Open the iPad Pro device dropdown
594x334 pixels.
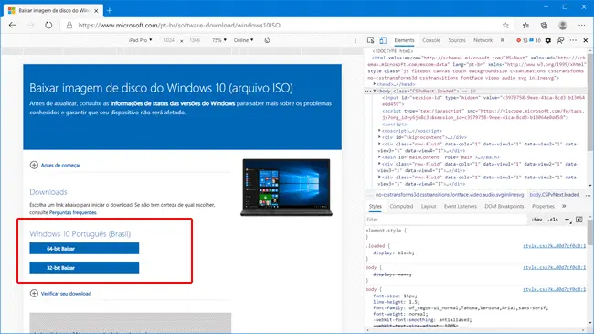coord(140,40)
